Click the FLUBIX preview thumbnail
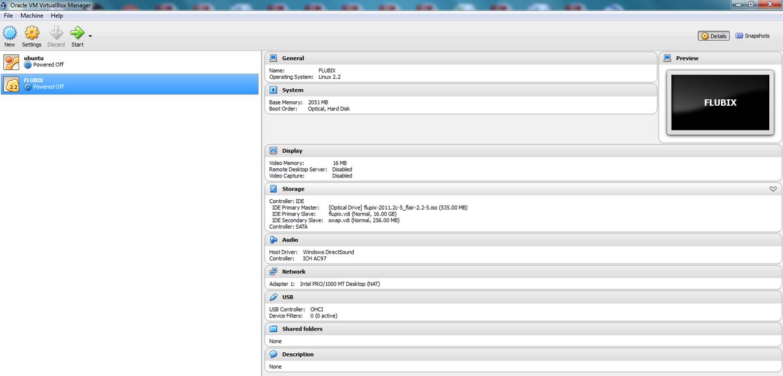Screen dimensions: 783x376 point(720,102)
